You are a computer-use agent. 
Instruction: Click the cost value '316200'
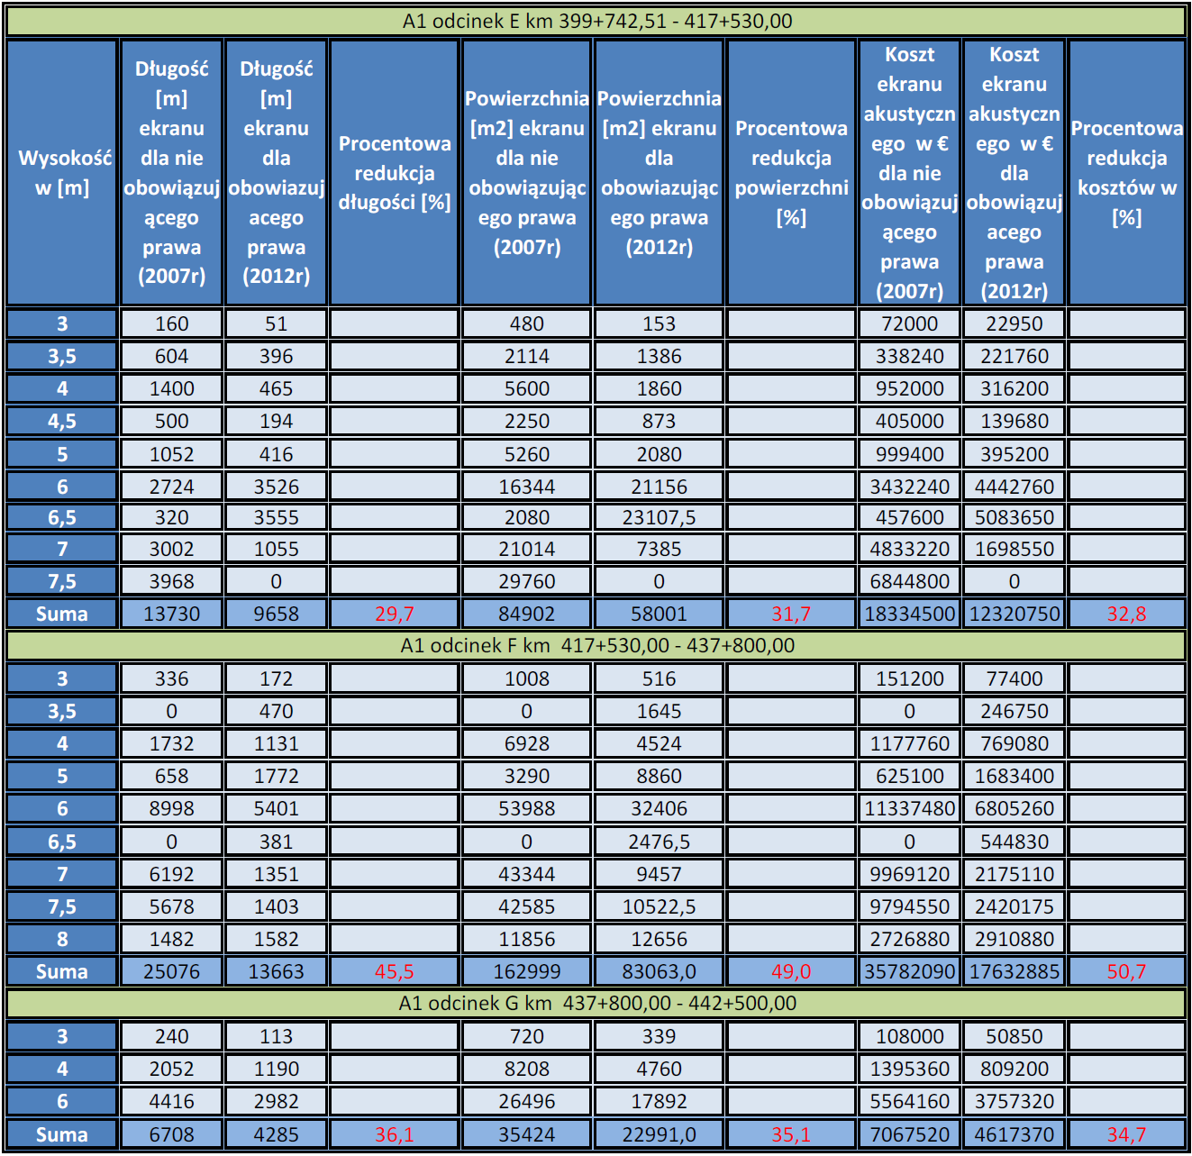click(x=1014, y=388)
